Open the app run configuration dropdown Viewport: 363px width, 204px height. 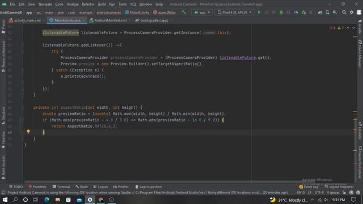202,12
